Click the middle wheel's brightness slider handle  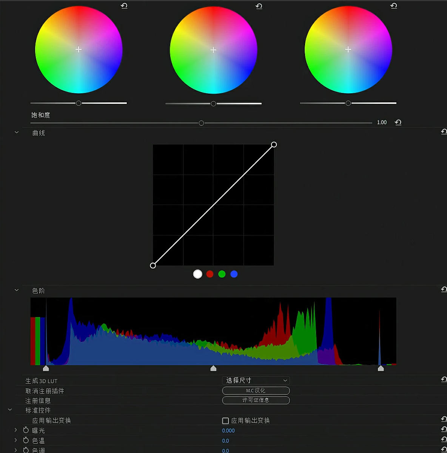pos(213,103)
